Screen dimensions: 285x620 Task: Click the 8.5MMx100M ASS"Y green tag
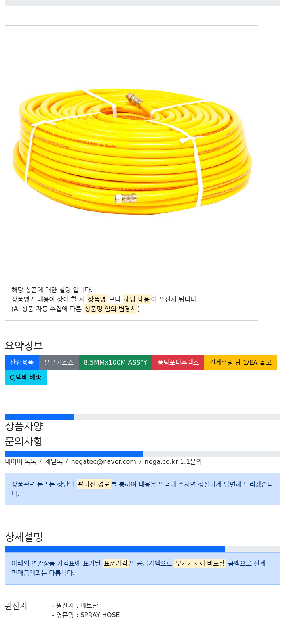pos(116,363)
